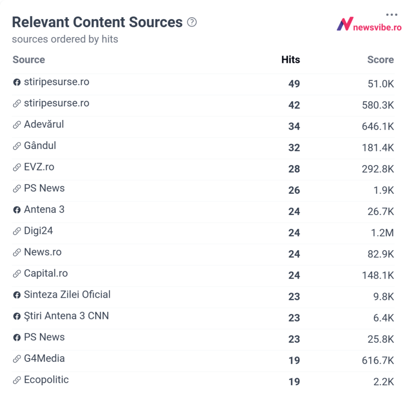This screenshot has width=408, height=405.
Task: Open the Ecopolitic source link
Action: [x=46, y=380]
